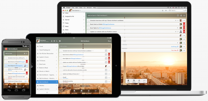This screenshot has width=208, height=101.
Task: Tap #ChicagoConference hashtag in iPad Book Hotel task
Action: pyautogui.click(x=78, y=55)
